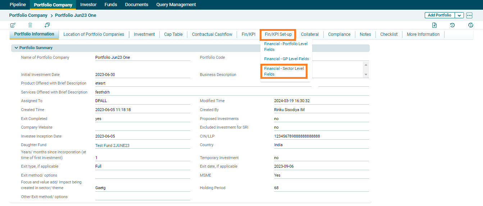
Task: Go to Portfolio Company breadcrumb
Action: point(28,15)
